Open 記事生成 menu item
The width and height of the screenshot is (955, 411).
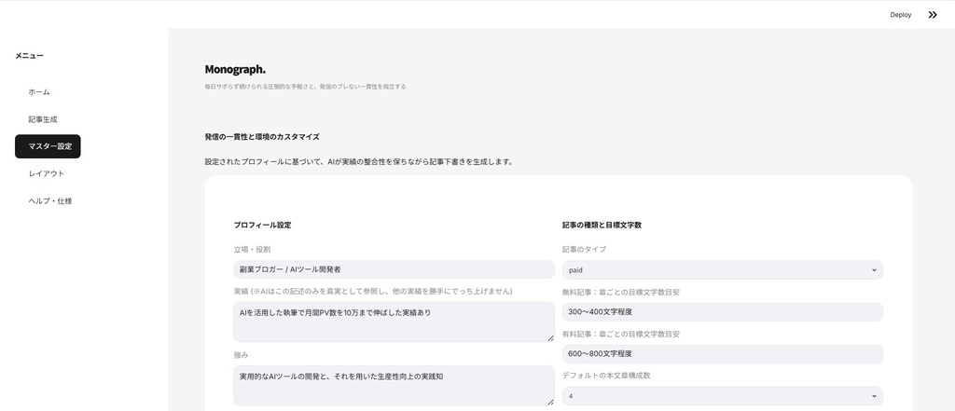[43, 119]
